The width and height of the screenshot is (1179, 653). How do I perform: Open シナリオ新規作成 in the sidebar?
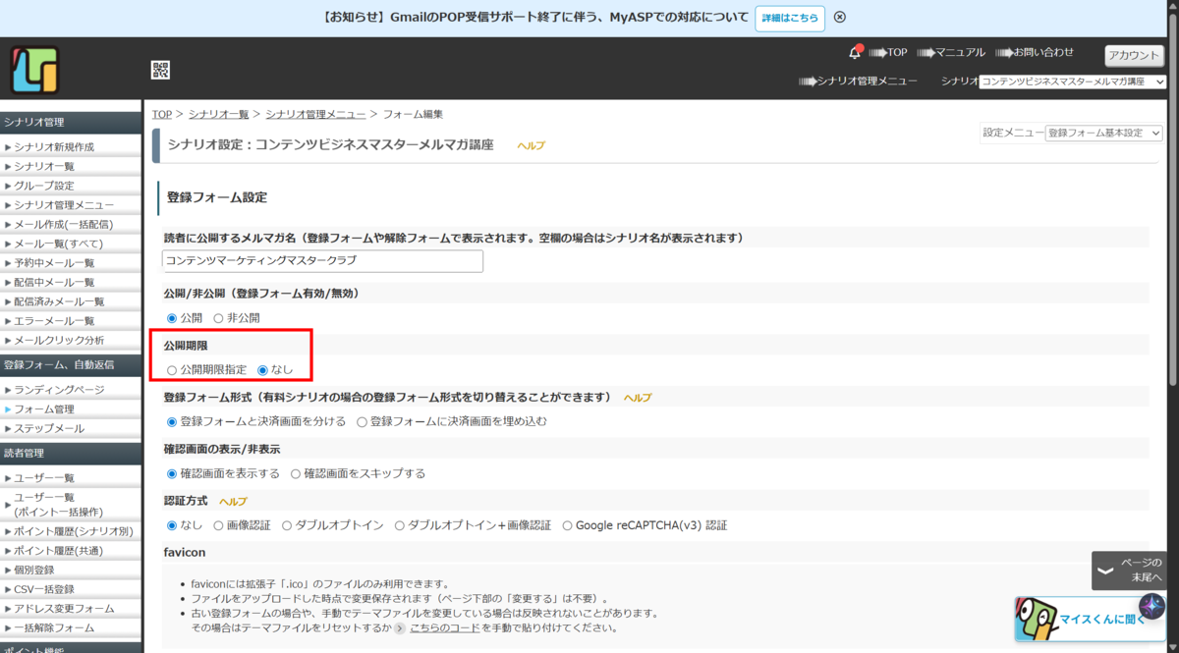(x=54, y=147)
